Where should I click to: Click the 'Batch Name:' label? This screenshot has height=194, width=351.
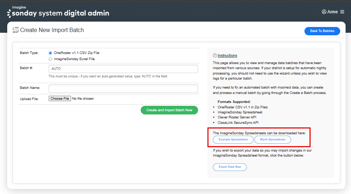30,88
